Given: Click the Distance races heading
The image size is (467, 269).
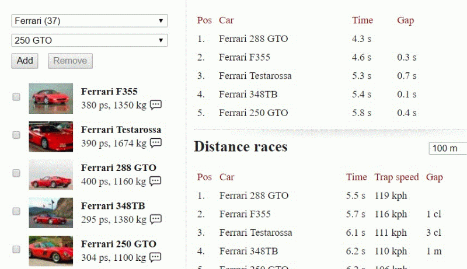Looking at the screenshot, I should (x=241, y=146).
